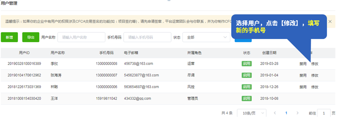Click 修改 for user 李欣
The image size is (337, 117).
[x=315, y=64]
